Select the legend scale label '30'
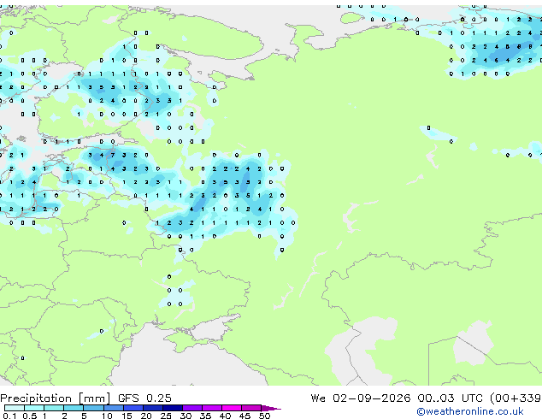 coord(186,416)
